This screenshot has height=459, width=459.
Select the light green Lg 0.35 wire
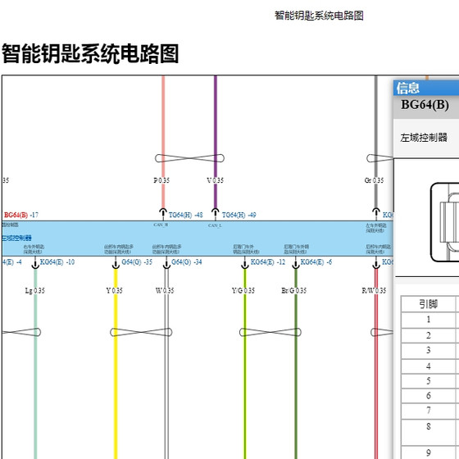35,364
